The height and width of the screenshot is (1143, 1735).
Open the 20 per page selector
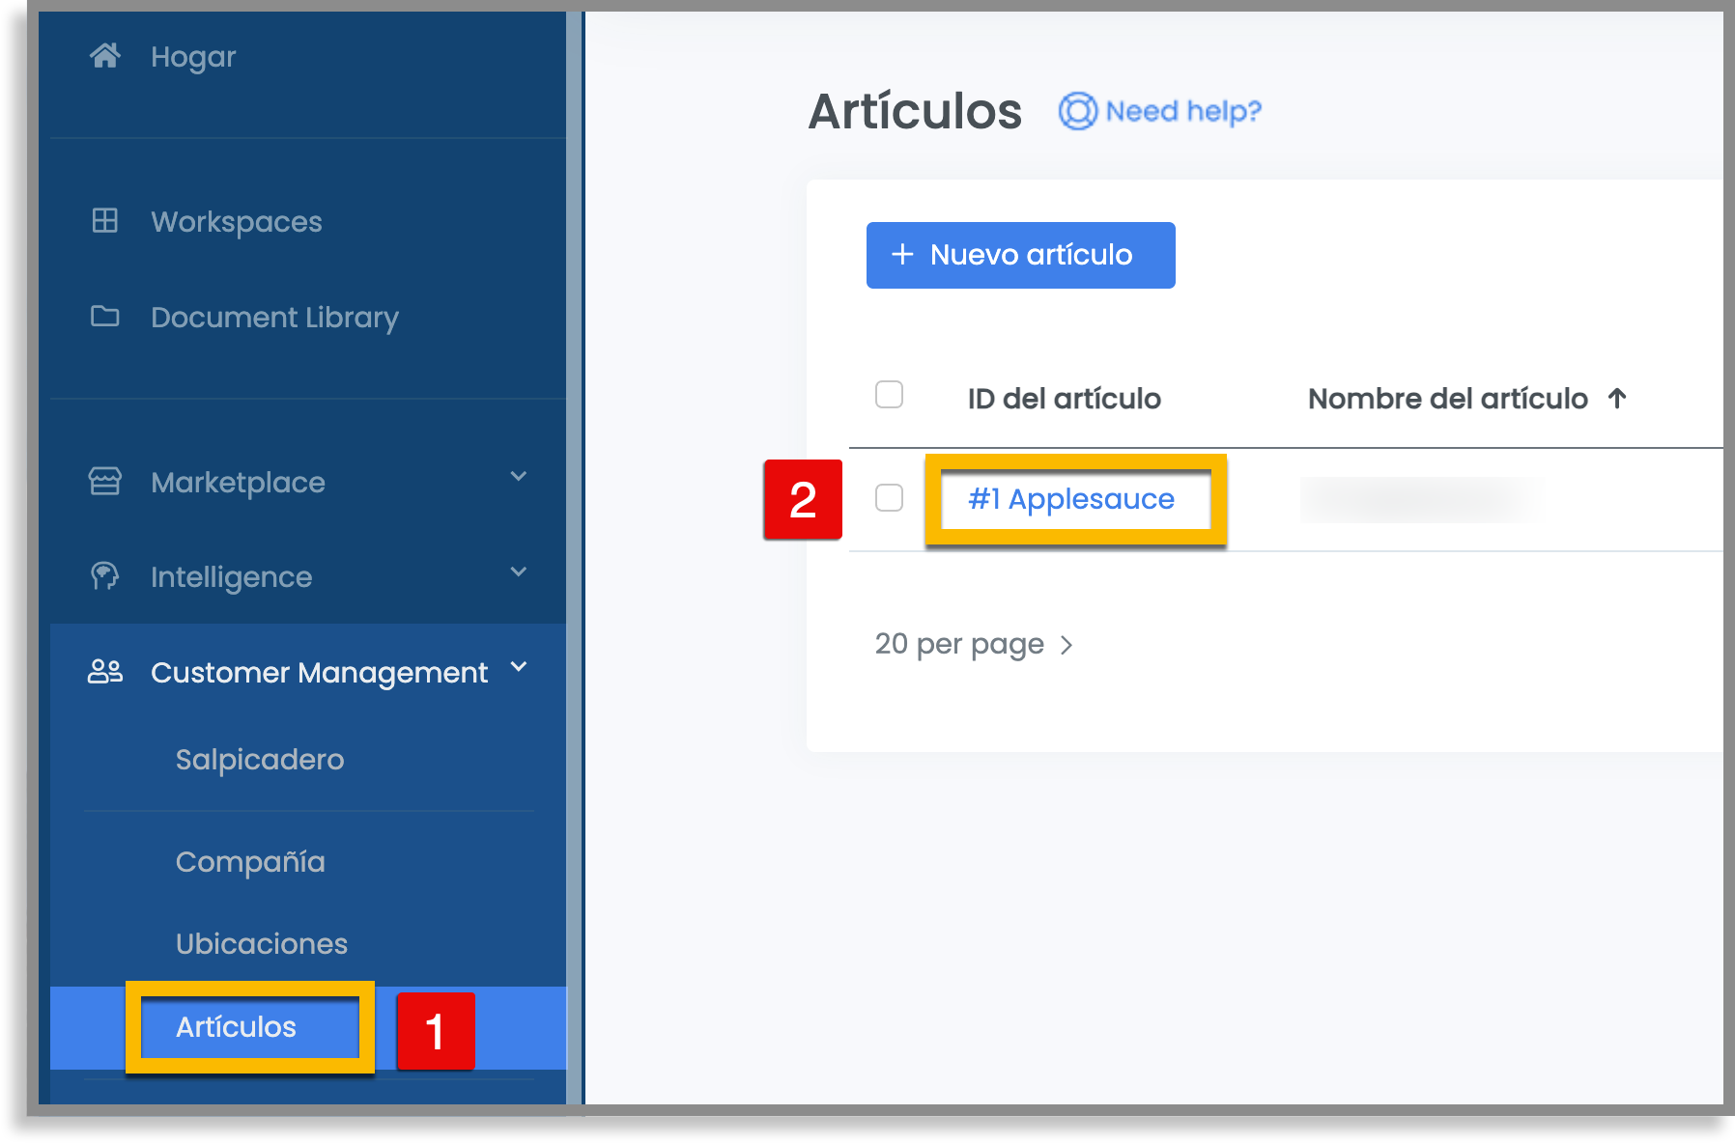pyautogui.click(x=974, y=644)
